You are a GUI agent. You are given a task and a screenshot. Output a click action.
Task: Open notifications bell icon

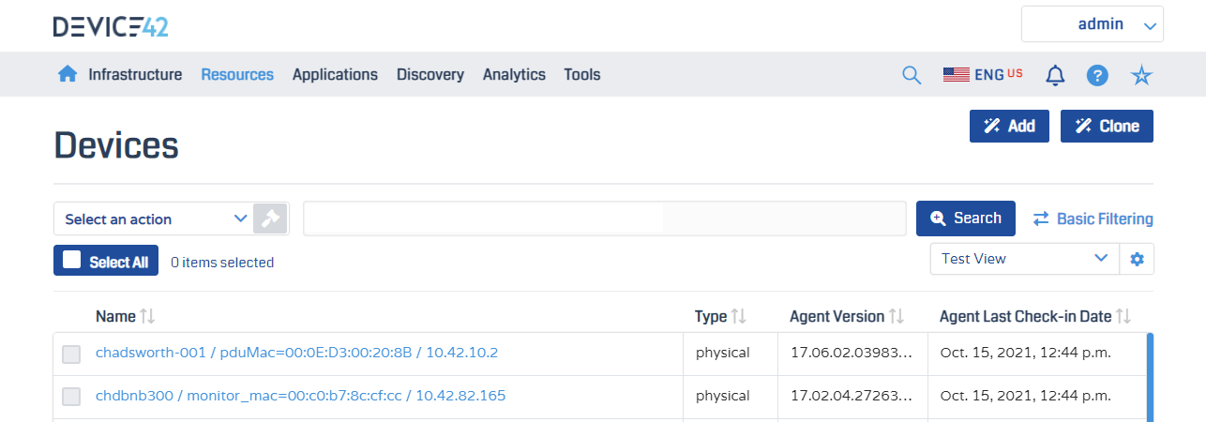pyautogui.click(x=1055, y=75)
